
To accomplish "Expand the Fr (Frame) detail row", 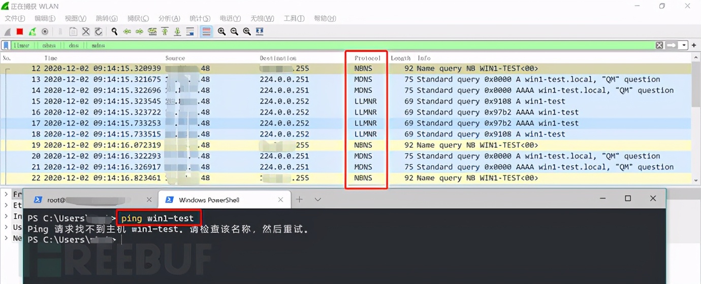I will tap(6, 194).
